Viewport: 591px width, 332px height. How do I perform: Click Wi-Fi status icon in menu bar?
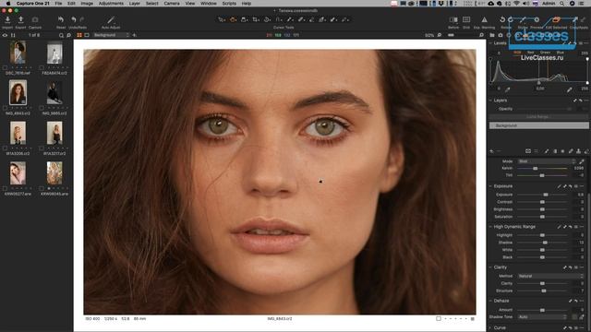point(516,4)
